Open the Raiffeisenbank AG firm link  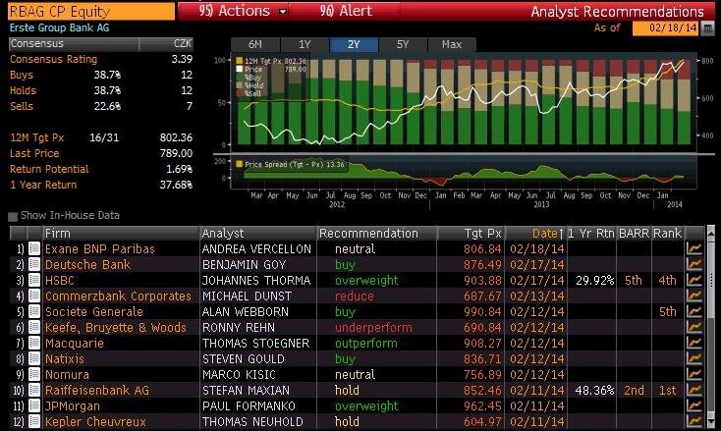(97, 391)
